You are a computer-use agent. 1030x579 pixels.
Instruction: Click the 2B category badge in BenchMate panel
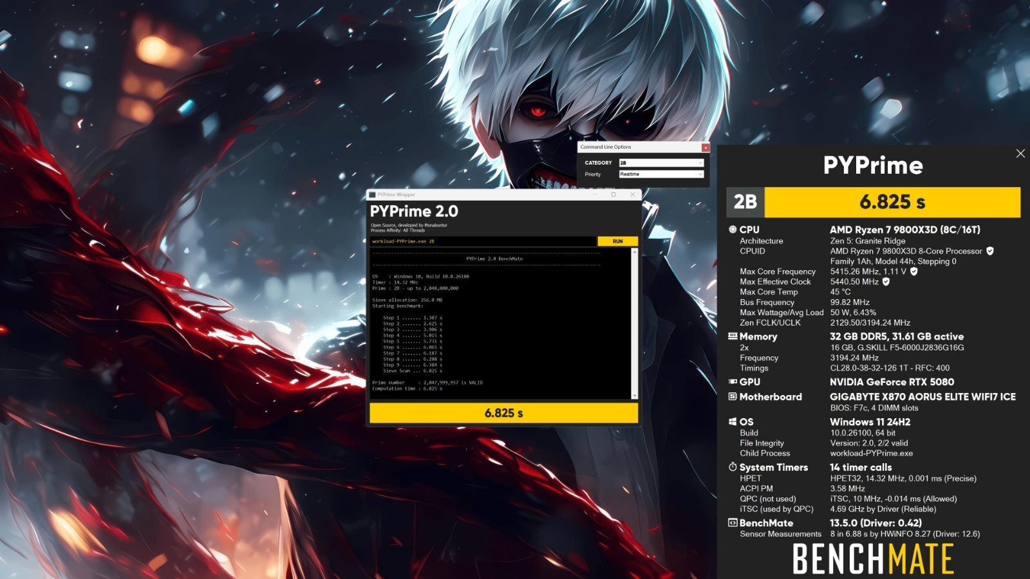point(745,202)
